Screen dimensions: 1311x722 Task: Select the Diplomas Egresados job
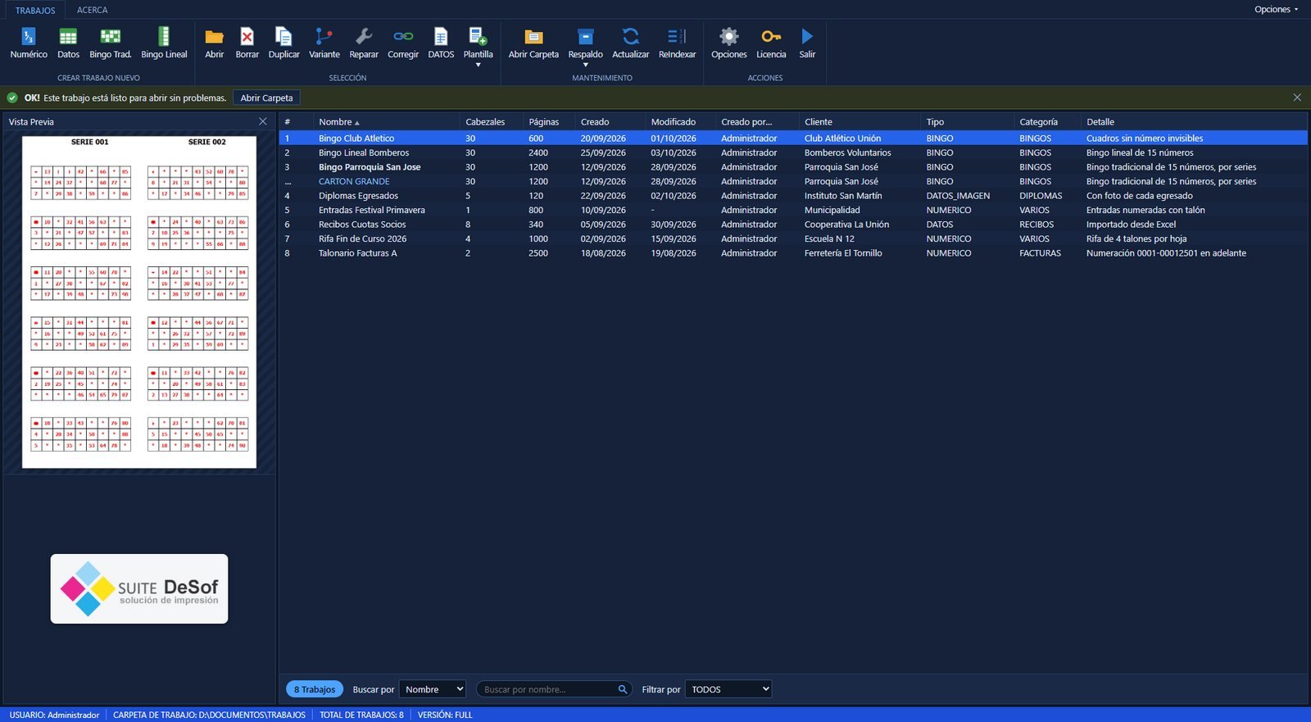pos(792,196)
